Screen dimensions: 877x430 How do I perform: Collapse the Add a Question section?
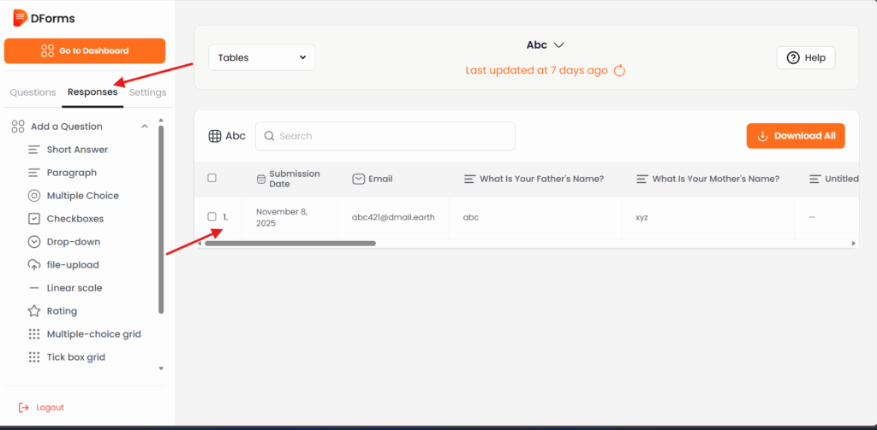click(145, 127)
